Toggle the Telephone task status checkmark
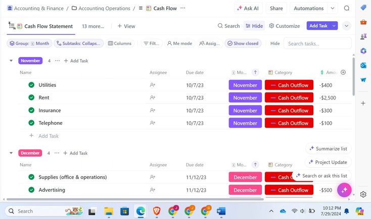The height and width of the screenshot is (219, 371). [31, 123]
